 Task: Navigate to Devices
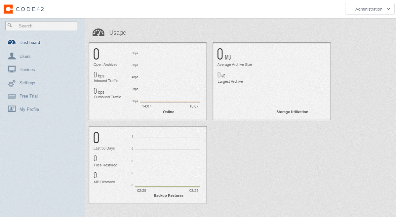pyautogui.click(x=27, y=69)
